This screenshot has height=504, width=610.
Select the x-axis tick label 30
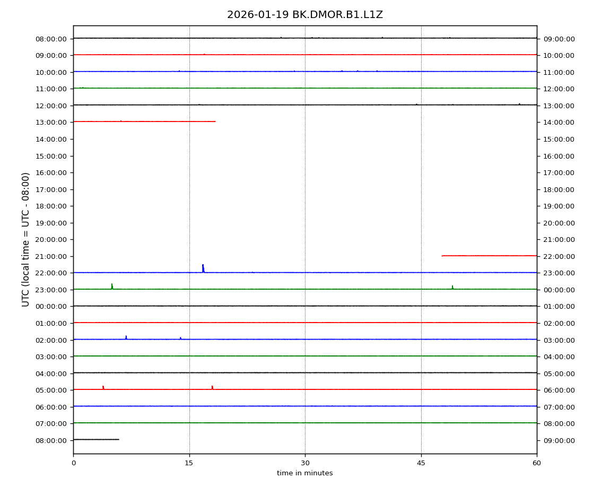coord(305,463)
